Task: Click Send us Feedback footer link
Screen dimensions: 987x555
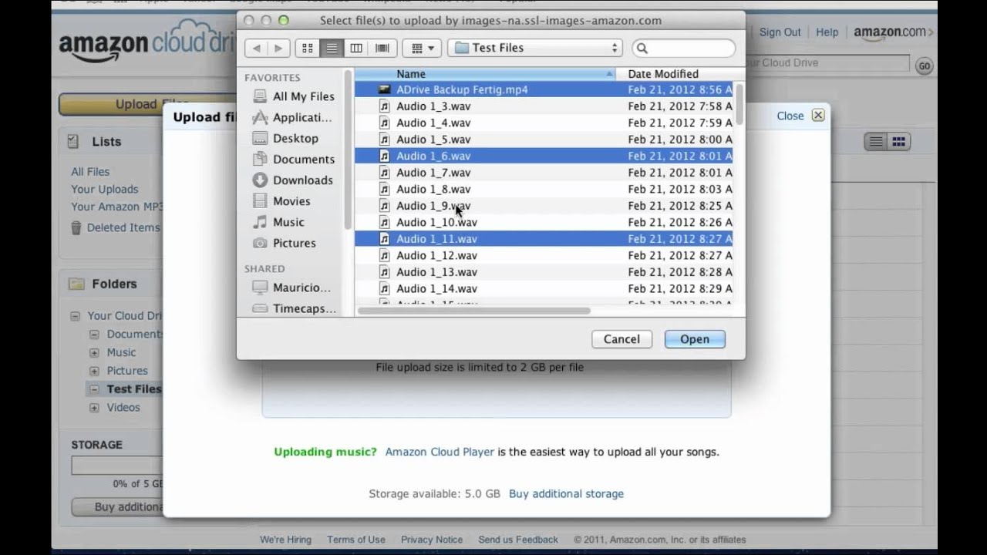Action: [x=518, y=540]
